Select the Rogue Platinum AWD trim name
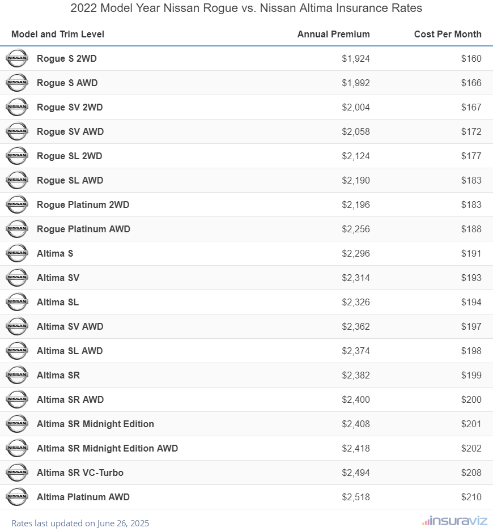The image size is (493, 532). click(83, 229)
